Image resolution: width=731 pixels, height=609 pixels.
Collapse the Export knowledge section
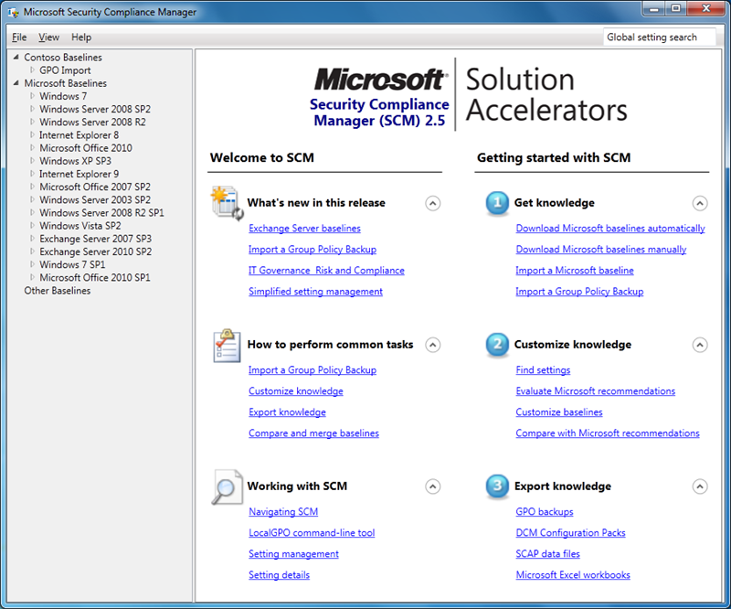click(700, 487)
